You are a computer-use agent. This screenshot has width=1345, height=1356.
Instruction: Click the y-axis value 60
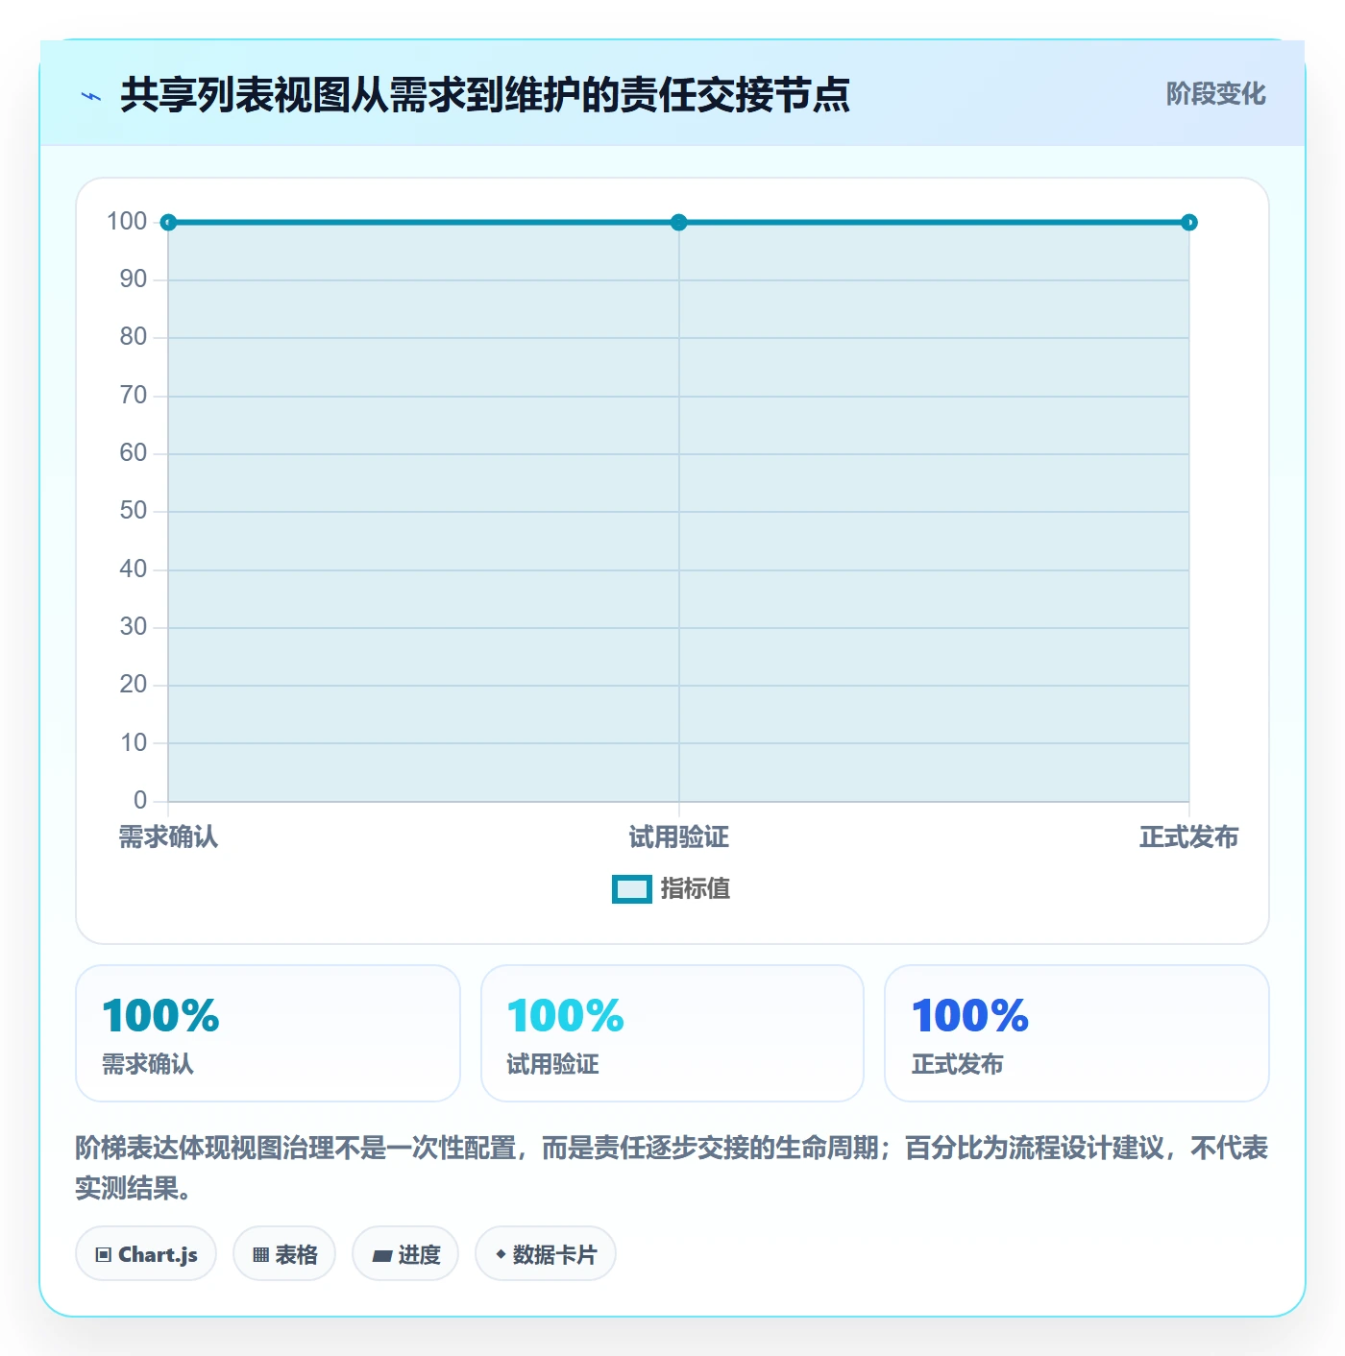(x=134, y=453)
